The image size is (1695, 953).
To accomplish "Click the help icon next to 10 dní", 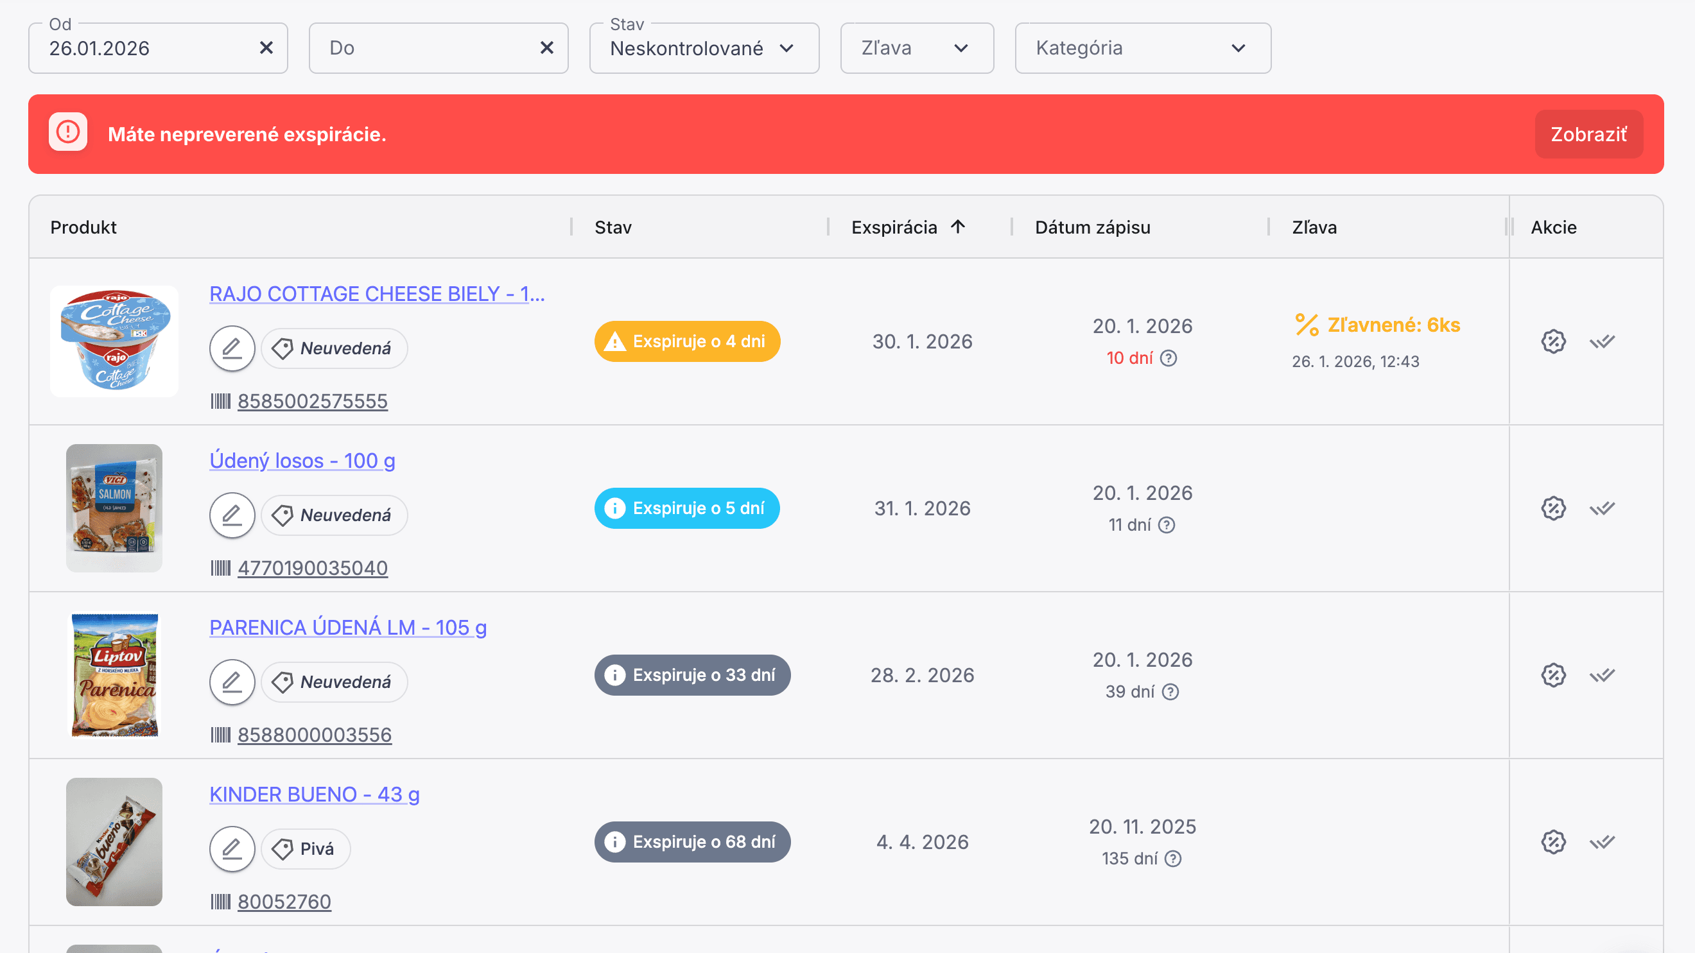I will [1168, 358].
